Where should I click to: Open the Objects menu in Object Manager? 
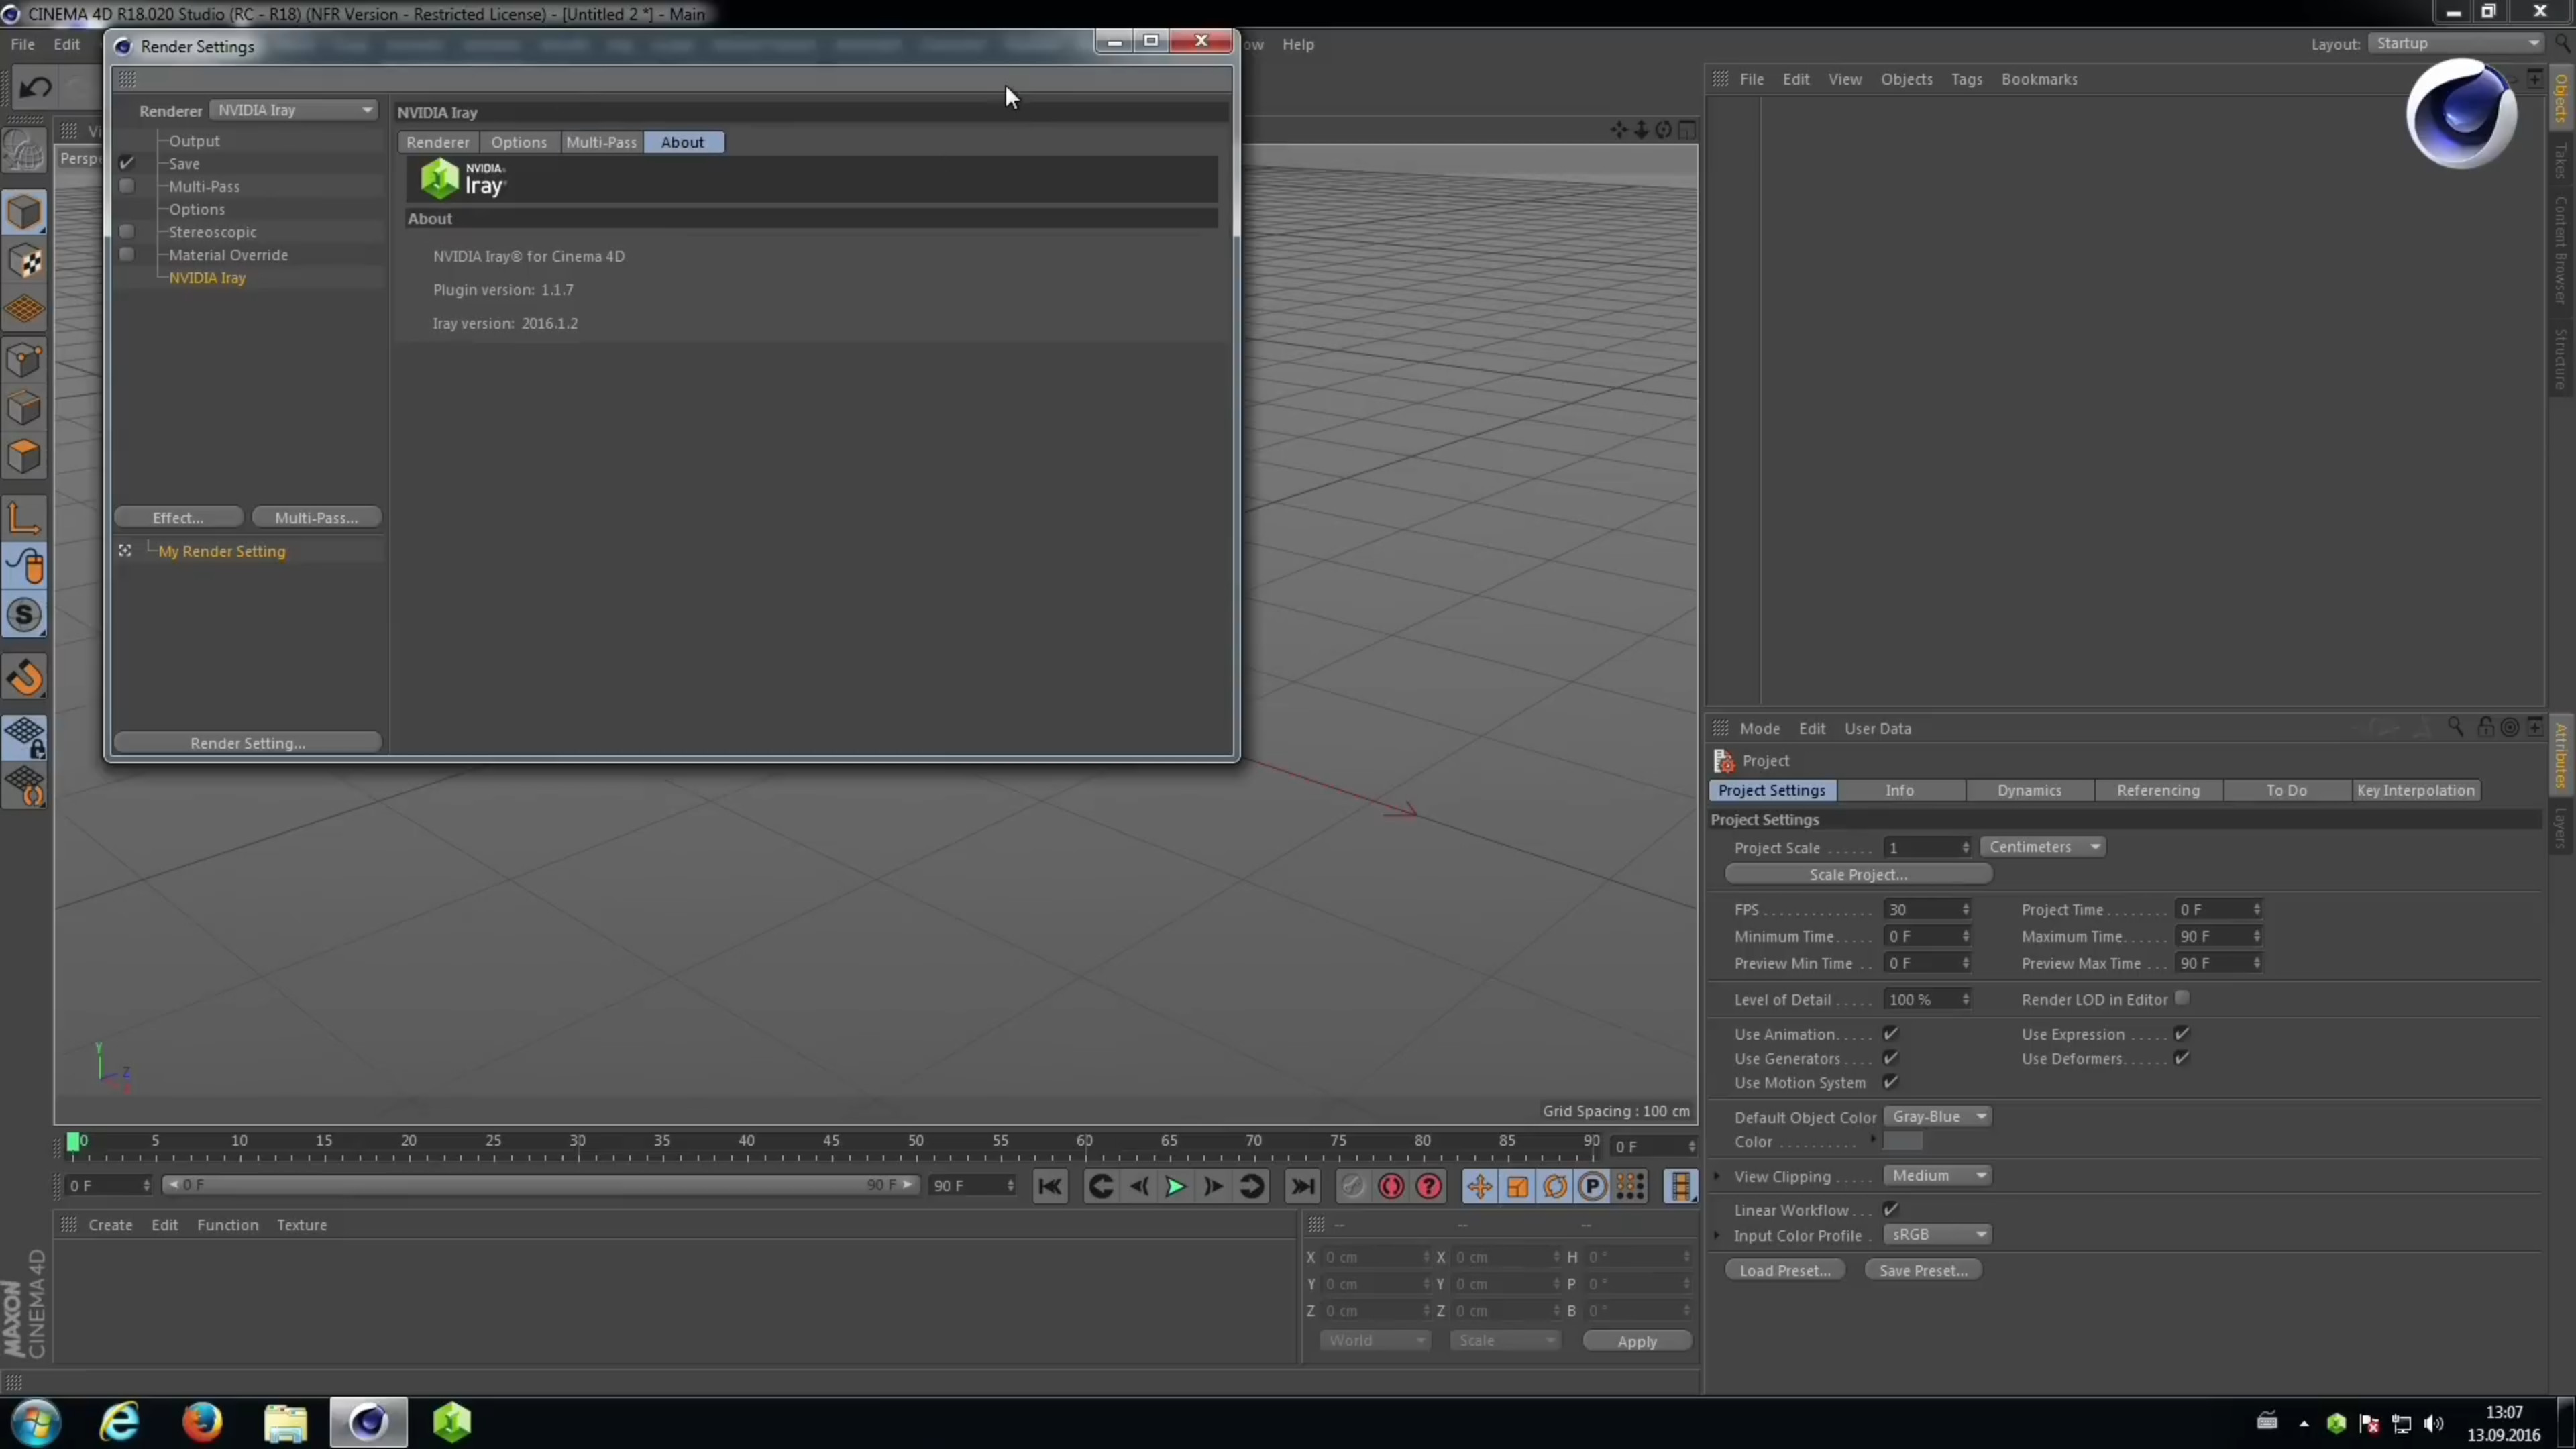(1906, 79)
